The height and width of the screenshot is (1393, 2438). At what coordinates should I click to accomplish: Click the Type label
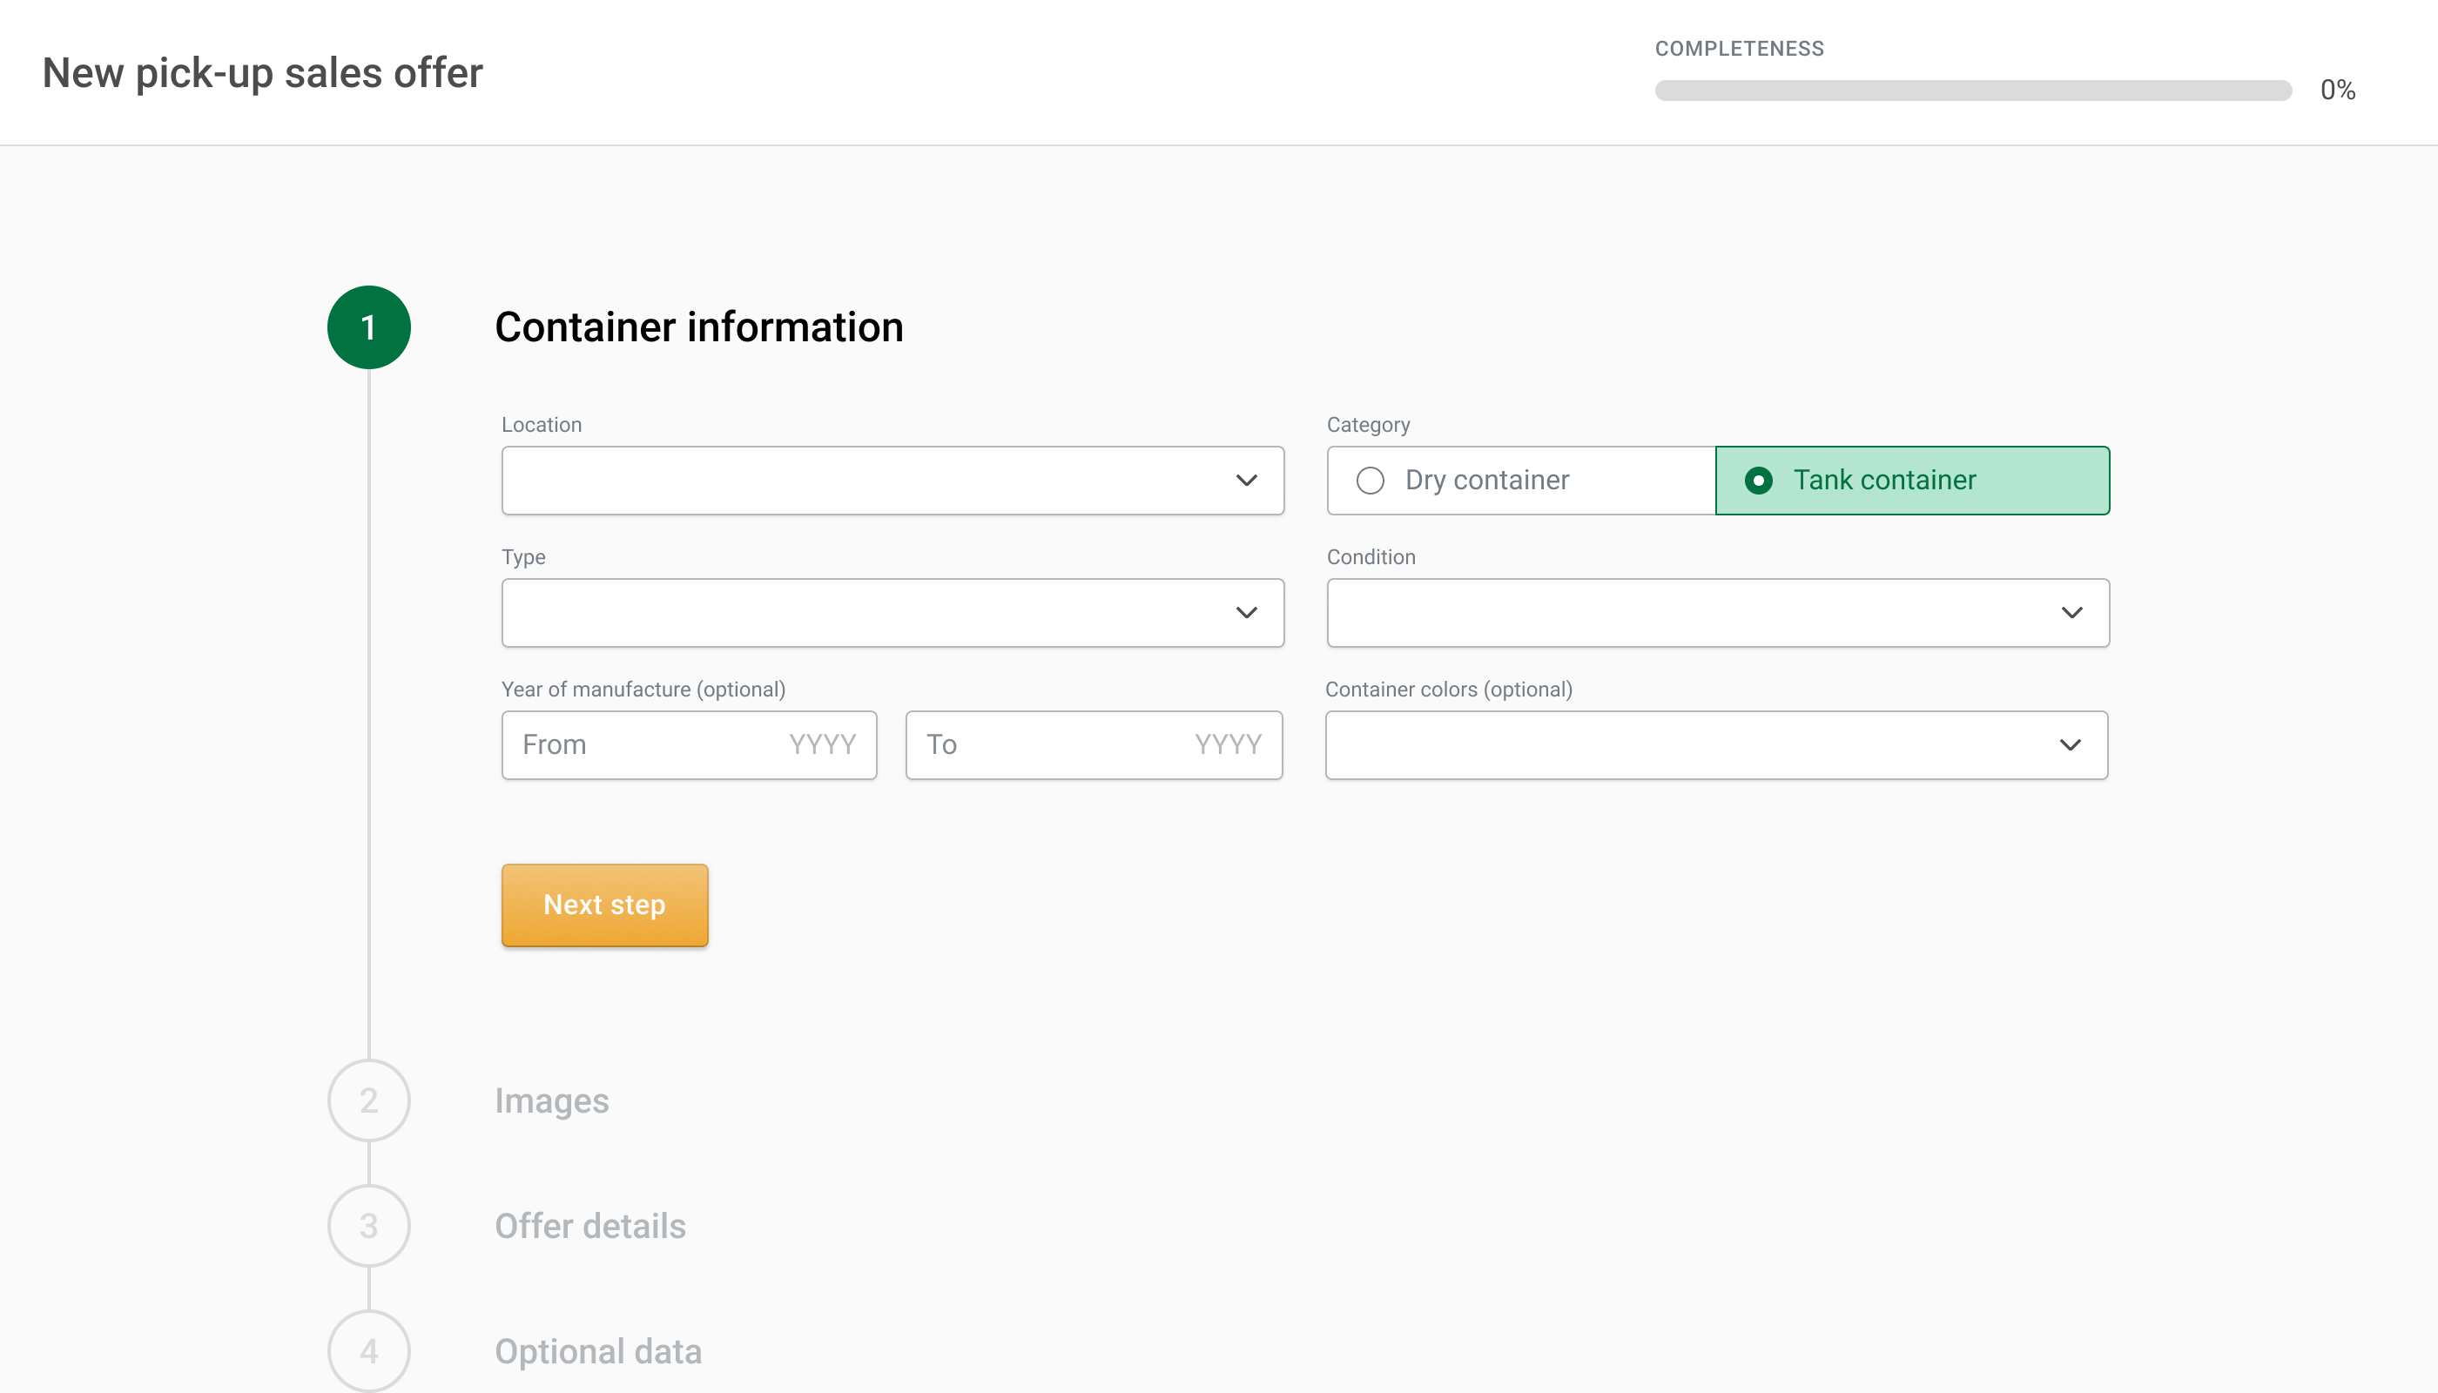pos(522,557)
